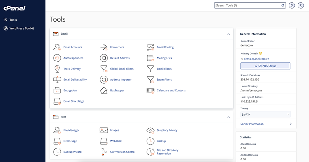Open the Email Disk Usage icon
The height and width of the screenshot is (162, 309).
coord(57,101)
